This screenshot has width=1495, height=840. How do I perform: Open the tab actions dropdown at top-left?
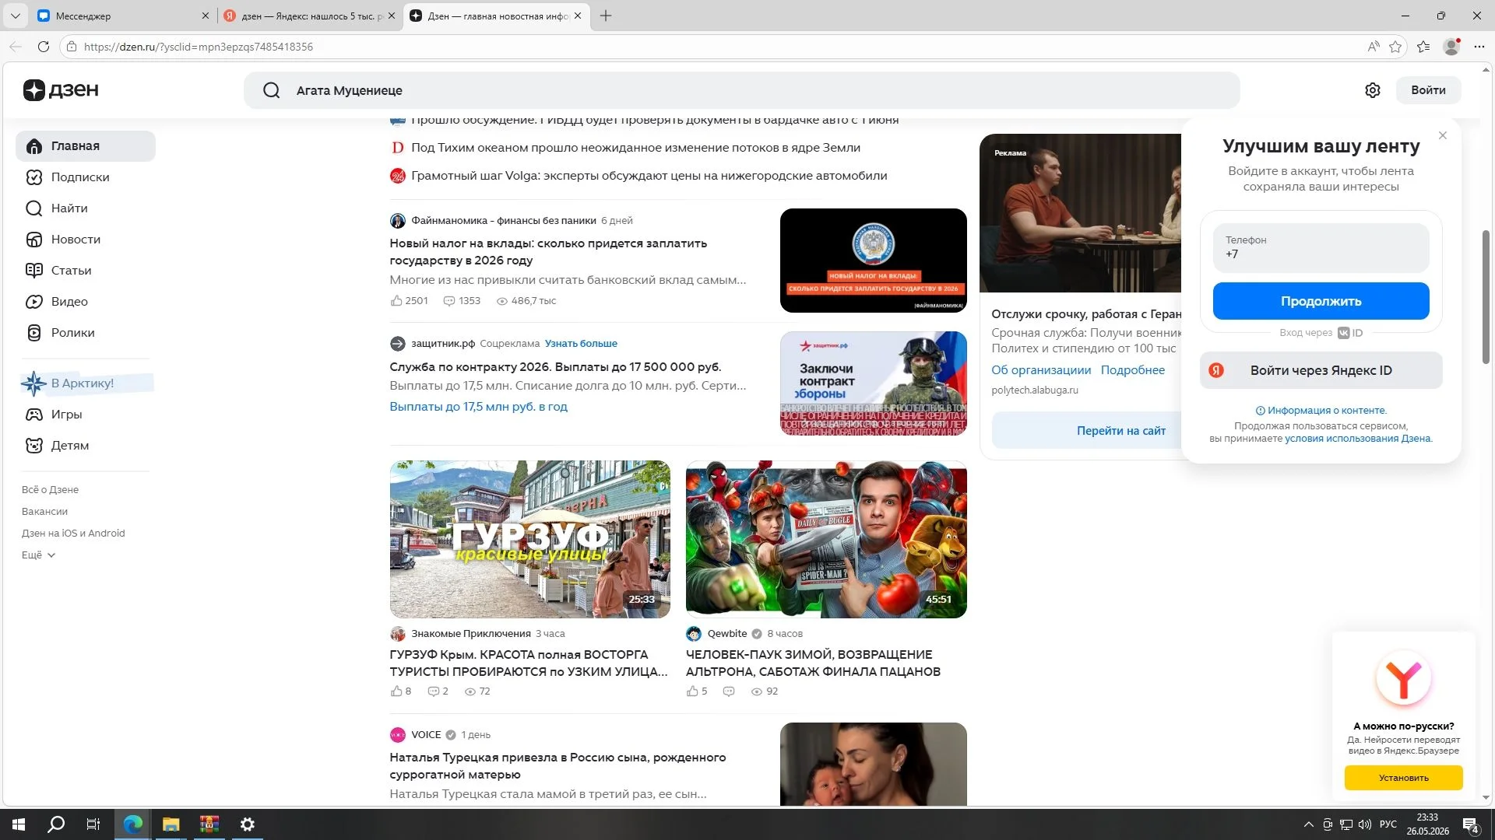[15, 16]
